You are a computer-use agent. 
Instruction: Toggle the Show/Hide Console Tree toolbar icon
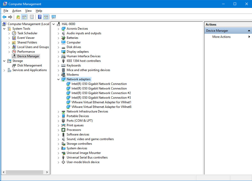point(24,17)
